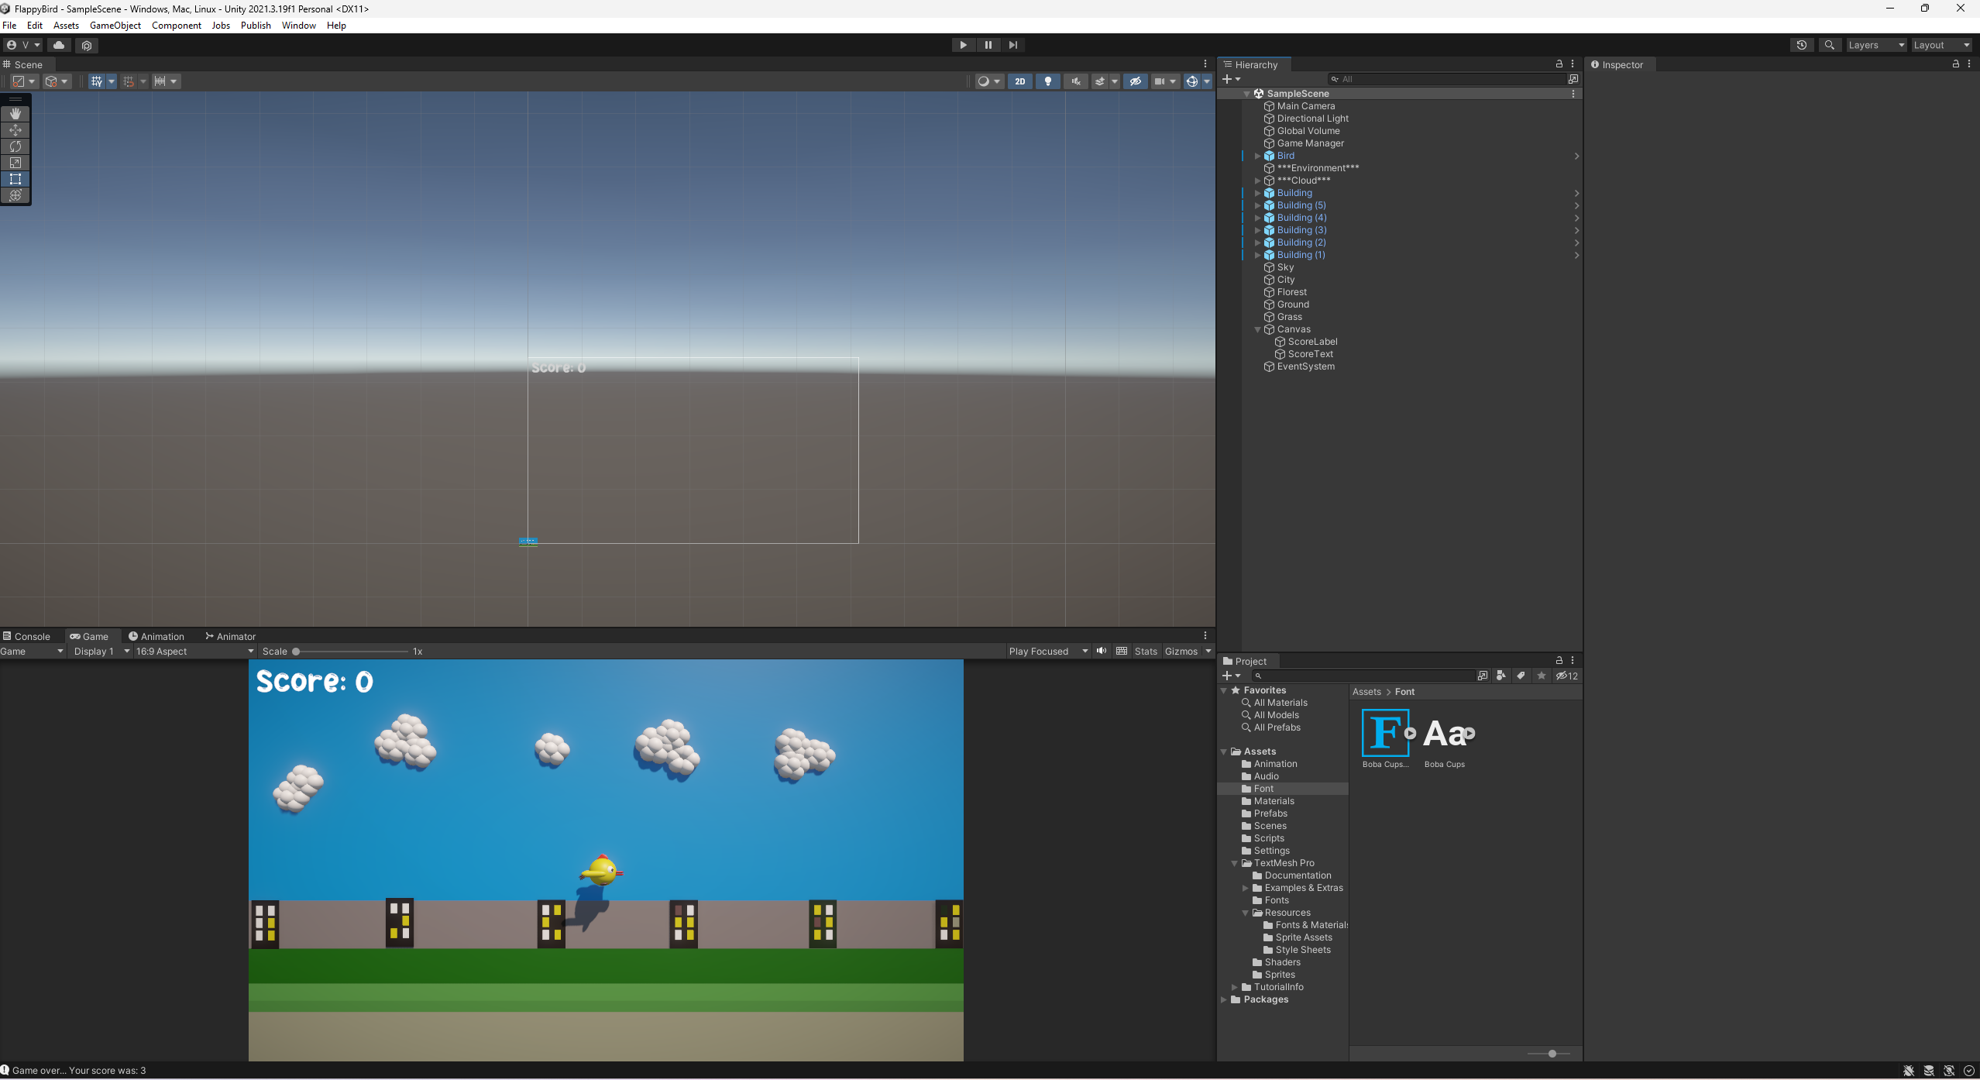
Task: Select the Move tool
Action: coord(15,130)
